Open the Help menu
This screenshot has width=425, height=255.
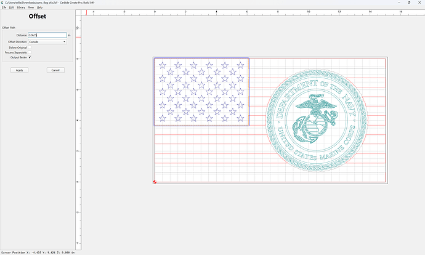pos(39,7)
